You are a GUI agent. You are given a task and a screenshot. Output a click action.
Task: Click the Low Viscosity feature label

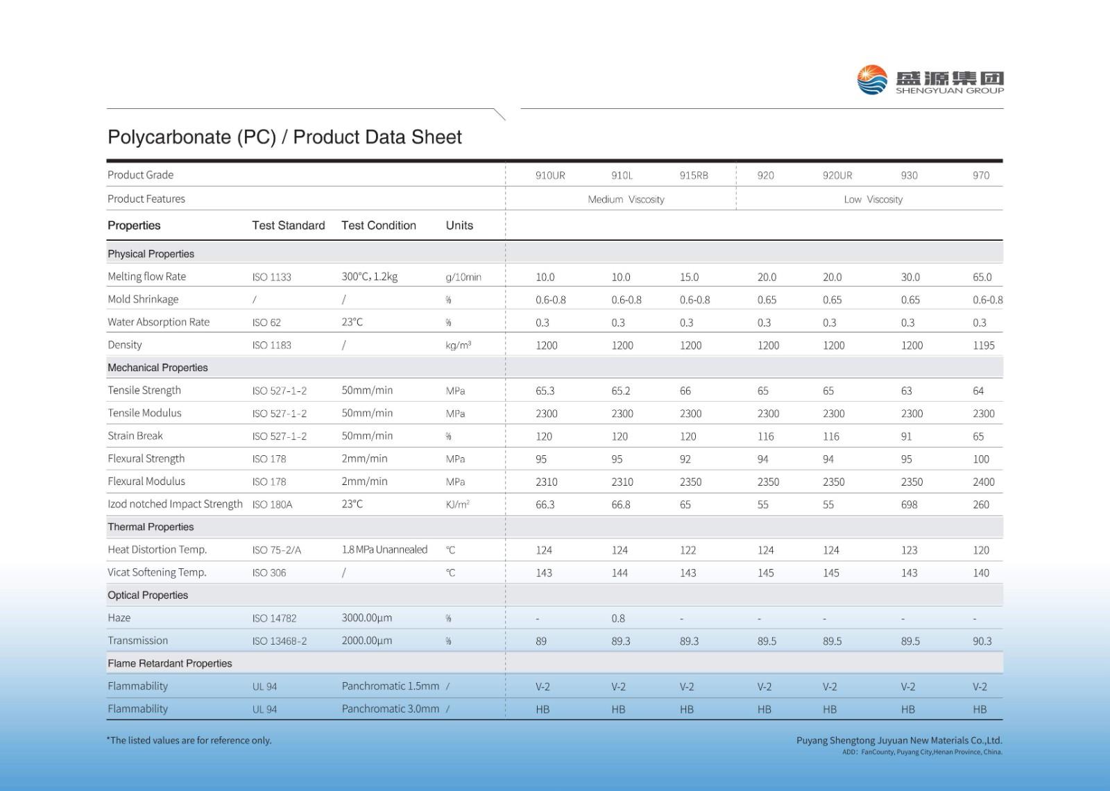873,200
